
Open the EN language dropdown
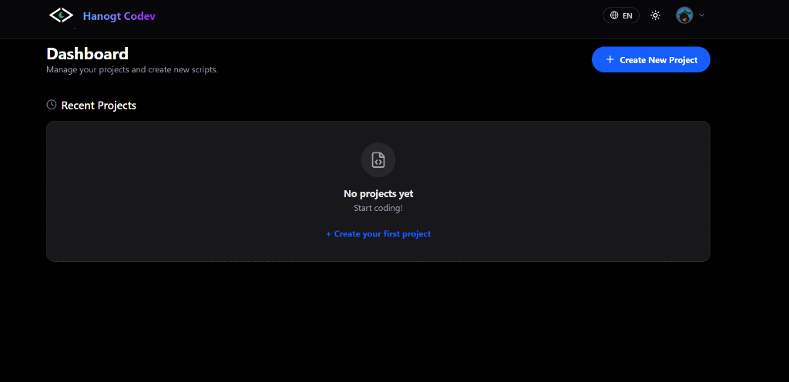pyautogui.click(x=621, y=15)
